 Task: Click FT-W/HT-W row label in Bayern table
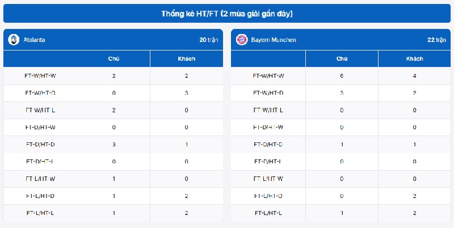pyautogui.click(x=268, y=76)
